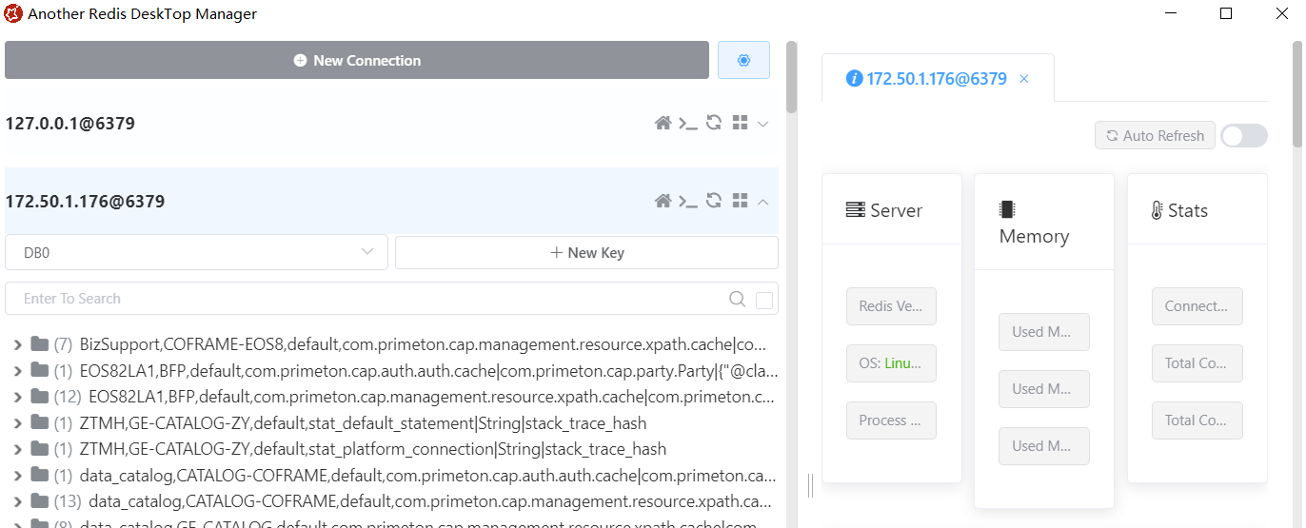Select the 172.50.1.176@6379 tab
Viewport: 1306px width, 528px height.
tap(926, 79)
